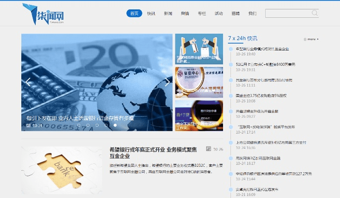Select the last highlighted carousel dot
Screen dimensions: 340x198
(115, 125)
